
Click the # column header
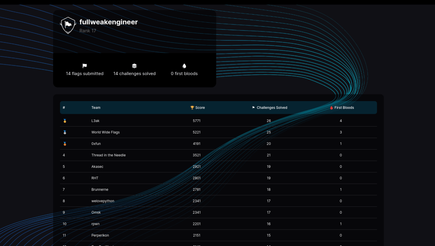(64, 108)
